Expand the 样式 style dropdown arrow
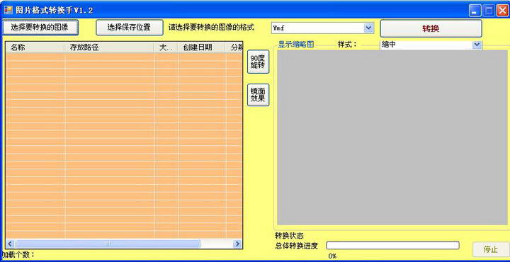 477,45
